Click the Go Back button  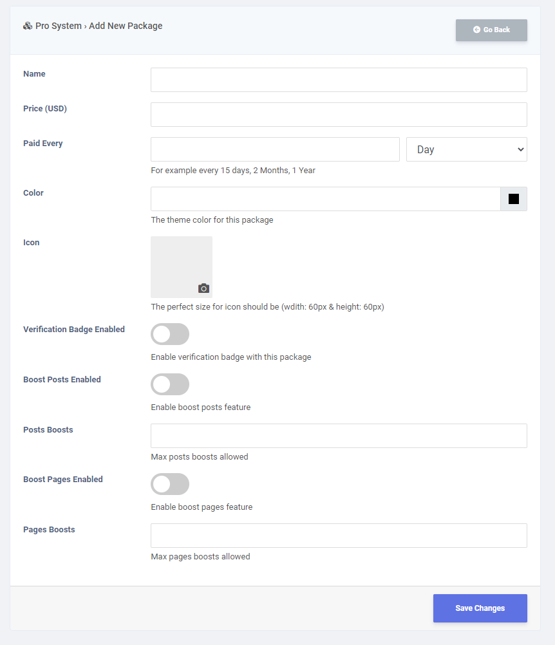click(491, 30)
